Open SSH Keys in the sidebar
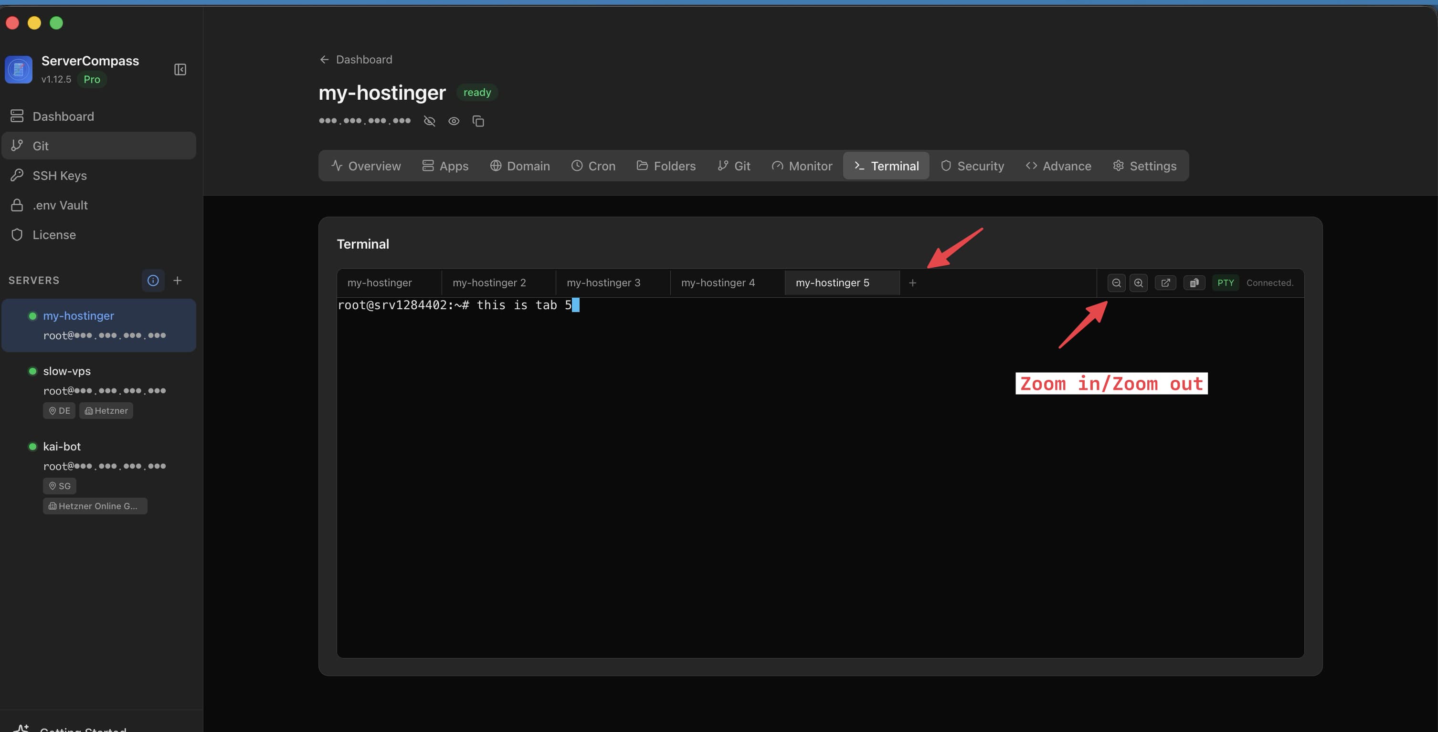The height and width of the screenshot is (732, 1438). 99,175
